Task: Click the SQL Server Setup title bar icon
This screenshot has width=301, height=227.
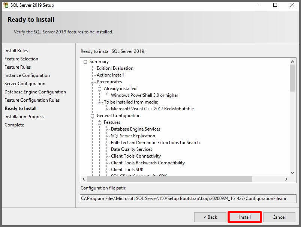Action: 6,5
